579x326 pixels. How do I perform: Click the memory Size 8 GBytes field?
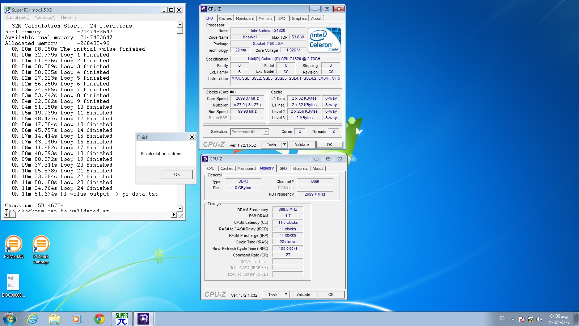coord(243,188)
